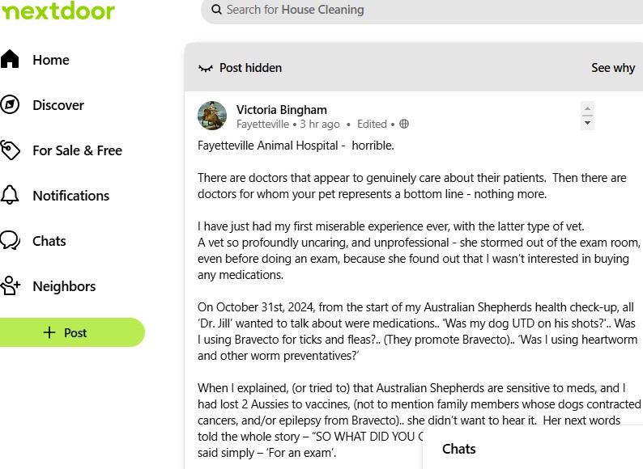Open Notifications using the bell icon
Screen dimensions: 643x469
(x=10, y=196)
